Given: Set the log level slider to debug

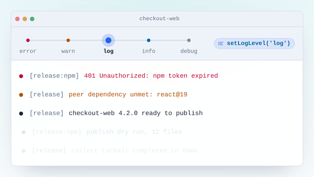Looking at the screenshot, I should pyautogui.click(x=189, y=40).
